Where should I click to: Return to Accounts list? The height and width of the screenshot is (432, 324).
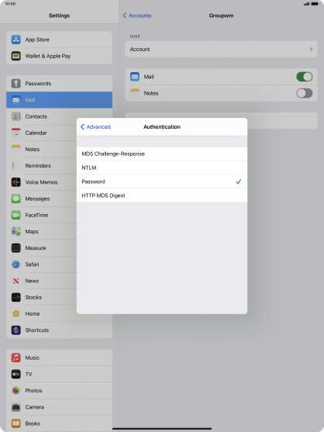[137, 16]
